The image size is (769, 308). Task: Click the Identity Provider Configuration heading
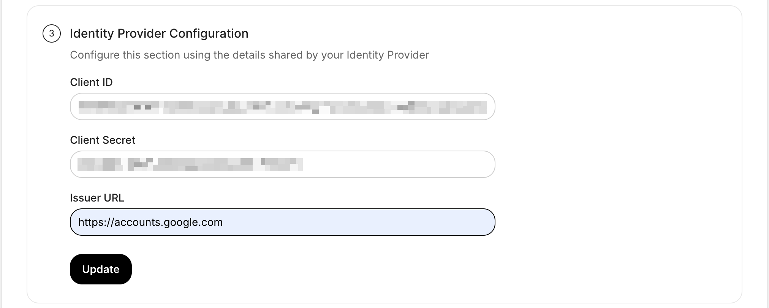(x=158, y=33)
